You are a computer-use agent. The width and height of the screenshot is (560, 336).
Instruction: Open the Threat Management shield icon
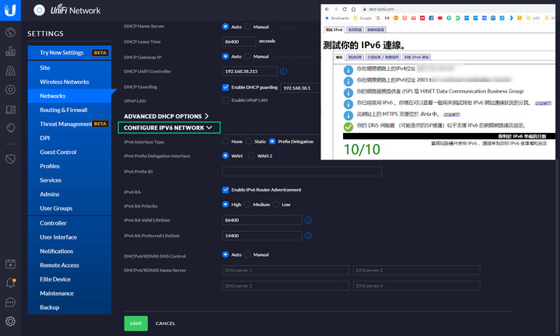click(x=10, y=159)
